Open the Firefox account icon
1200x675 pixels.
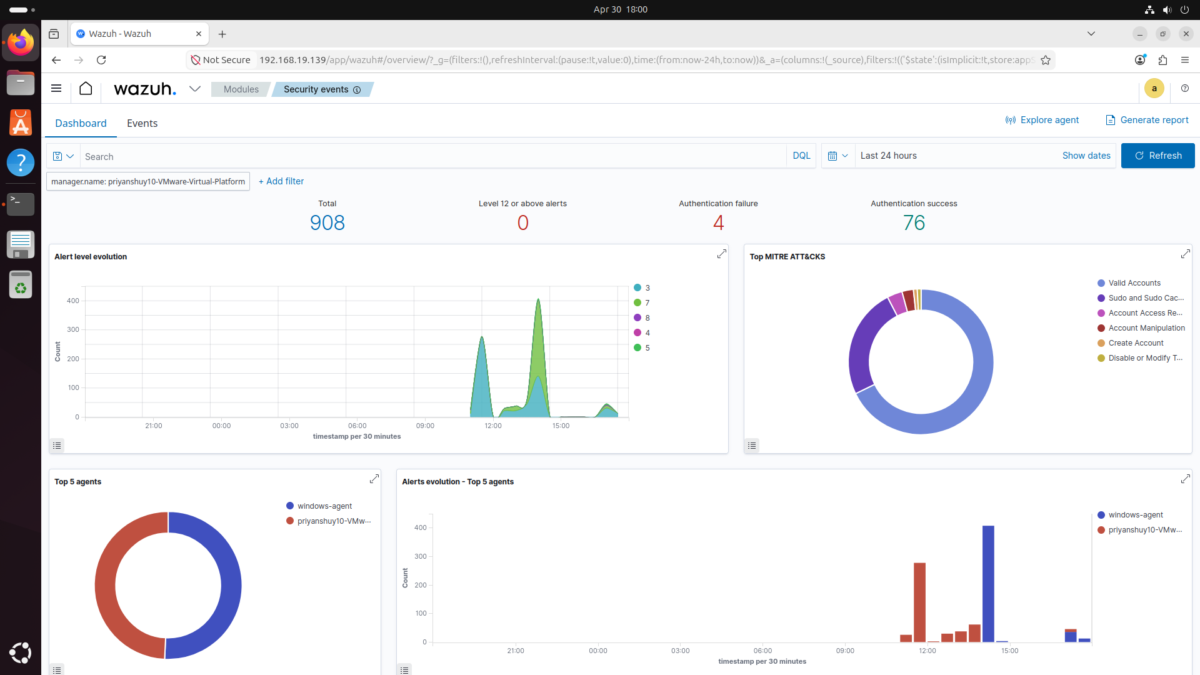[x=1140, y=60]
